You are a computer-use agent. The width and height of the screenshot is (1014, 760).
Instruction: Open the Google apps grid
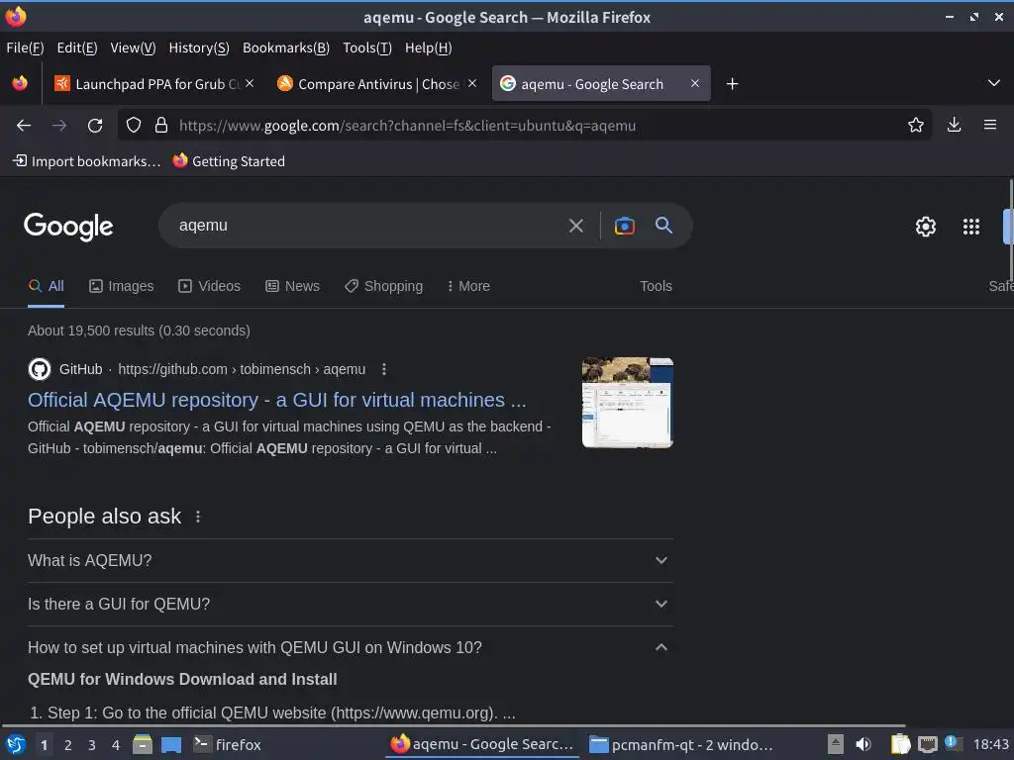tap(970, 227)
